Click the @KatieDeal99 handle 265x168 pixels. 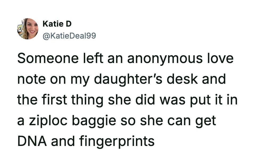69,35
